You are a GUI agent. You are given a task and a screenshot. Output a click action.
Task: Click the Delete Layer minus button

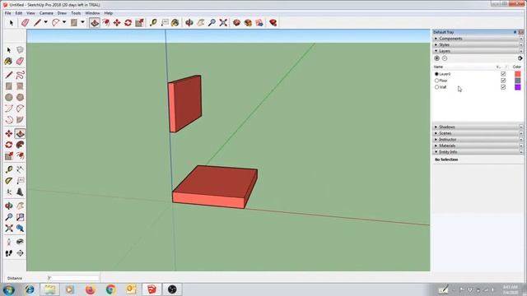pos(445,58)
